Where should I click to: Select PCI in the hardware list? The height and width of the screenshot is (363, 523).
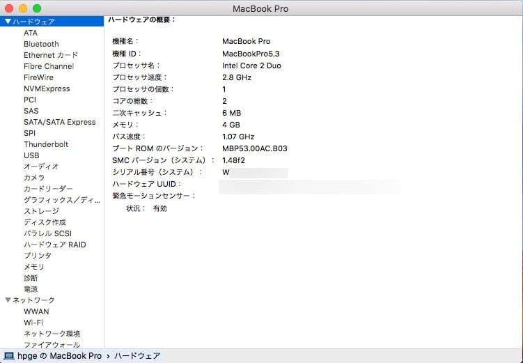point(30,100)
